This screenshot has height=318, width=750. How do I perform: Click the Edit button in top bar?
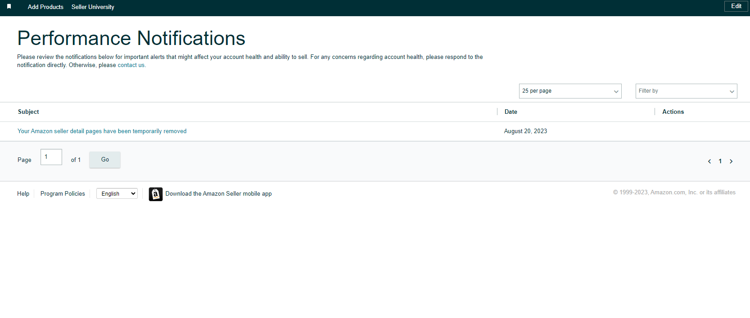(736, 6)
